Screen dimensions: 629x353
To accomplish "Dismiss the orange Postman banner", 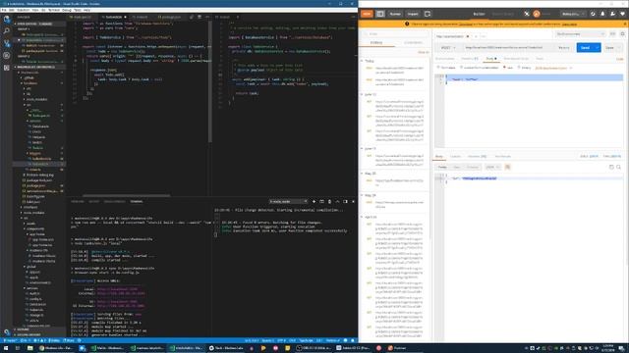I will coord(625,24).
